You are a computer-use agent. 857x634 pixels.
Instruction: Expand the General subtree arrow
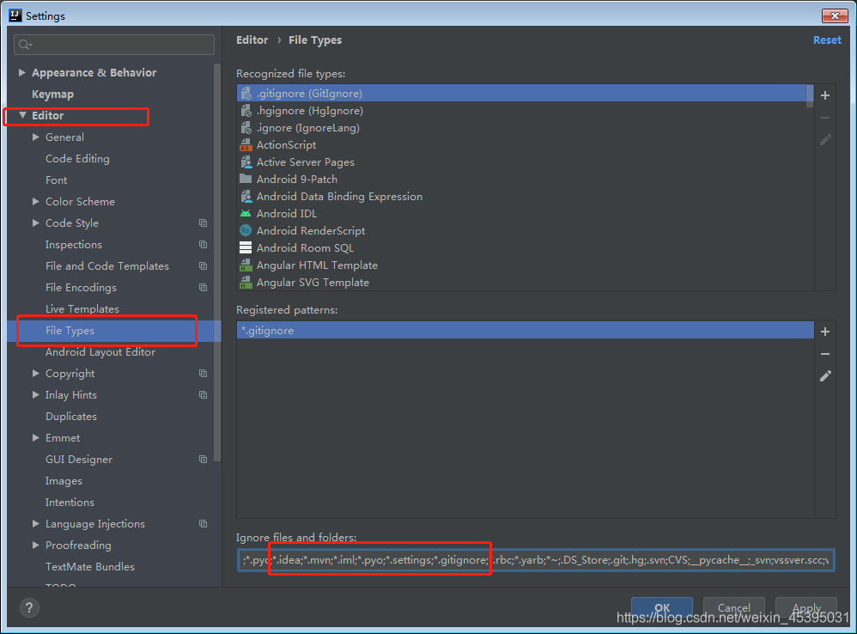pyautogui.click(x=35, y=137)
